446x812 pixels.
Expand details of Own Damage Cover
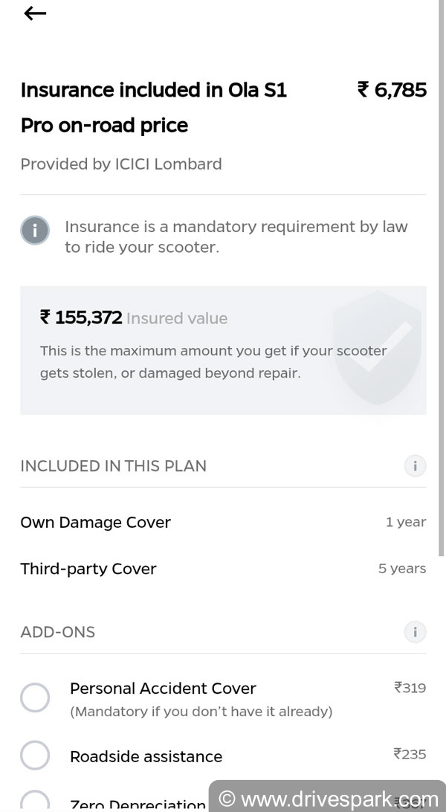[95, 522]
